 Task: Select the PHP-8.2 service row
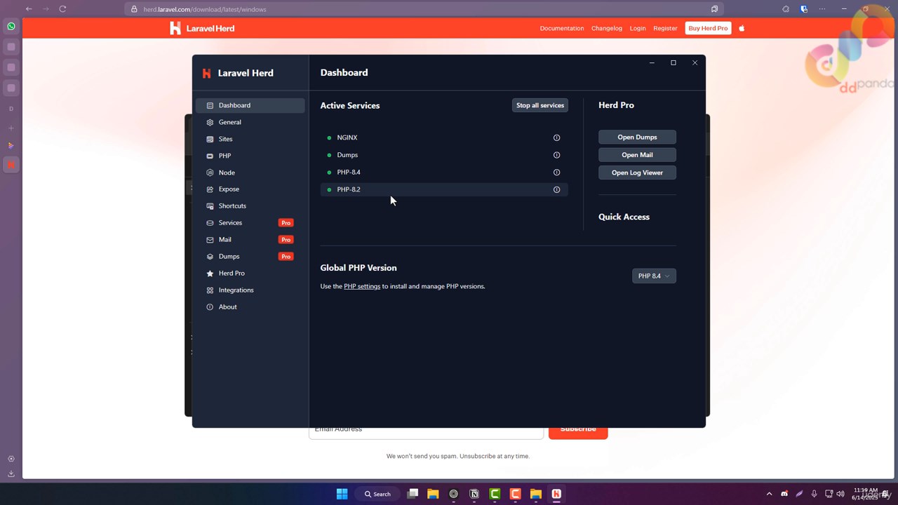(x=444, y=189)
